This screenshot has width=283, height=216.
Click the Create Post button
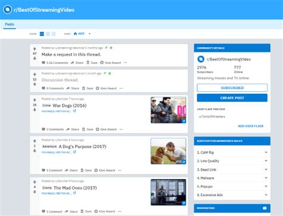[232, 98]
